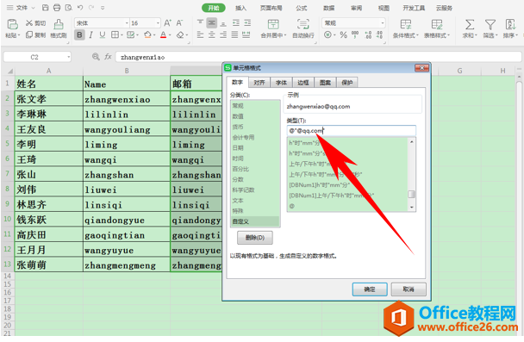Click the Percent style % icon

tap(343, 34)
